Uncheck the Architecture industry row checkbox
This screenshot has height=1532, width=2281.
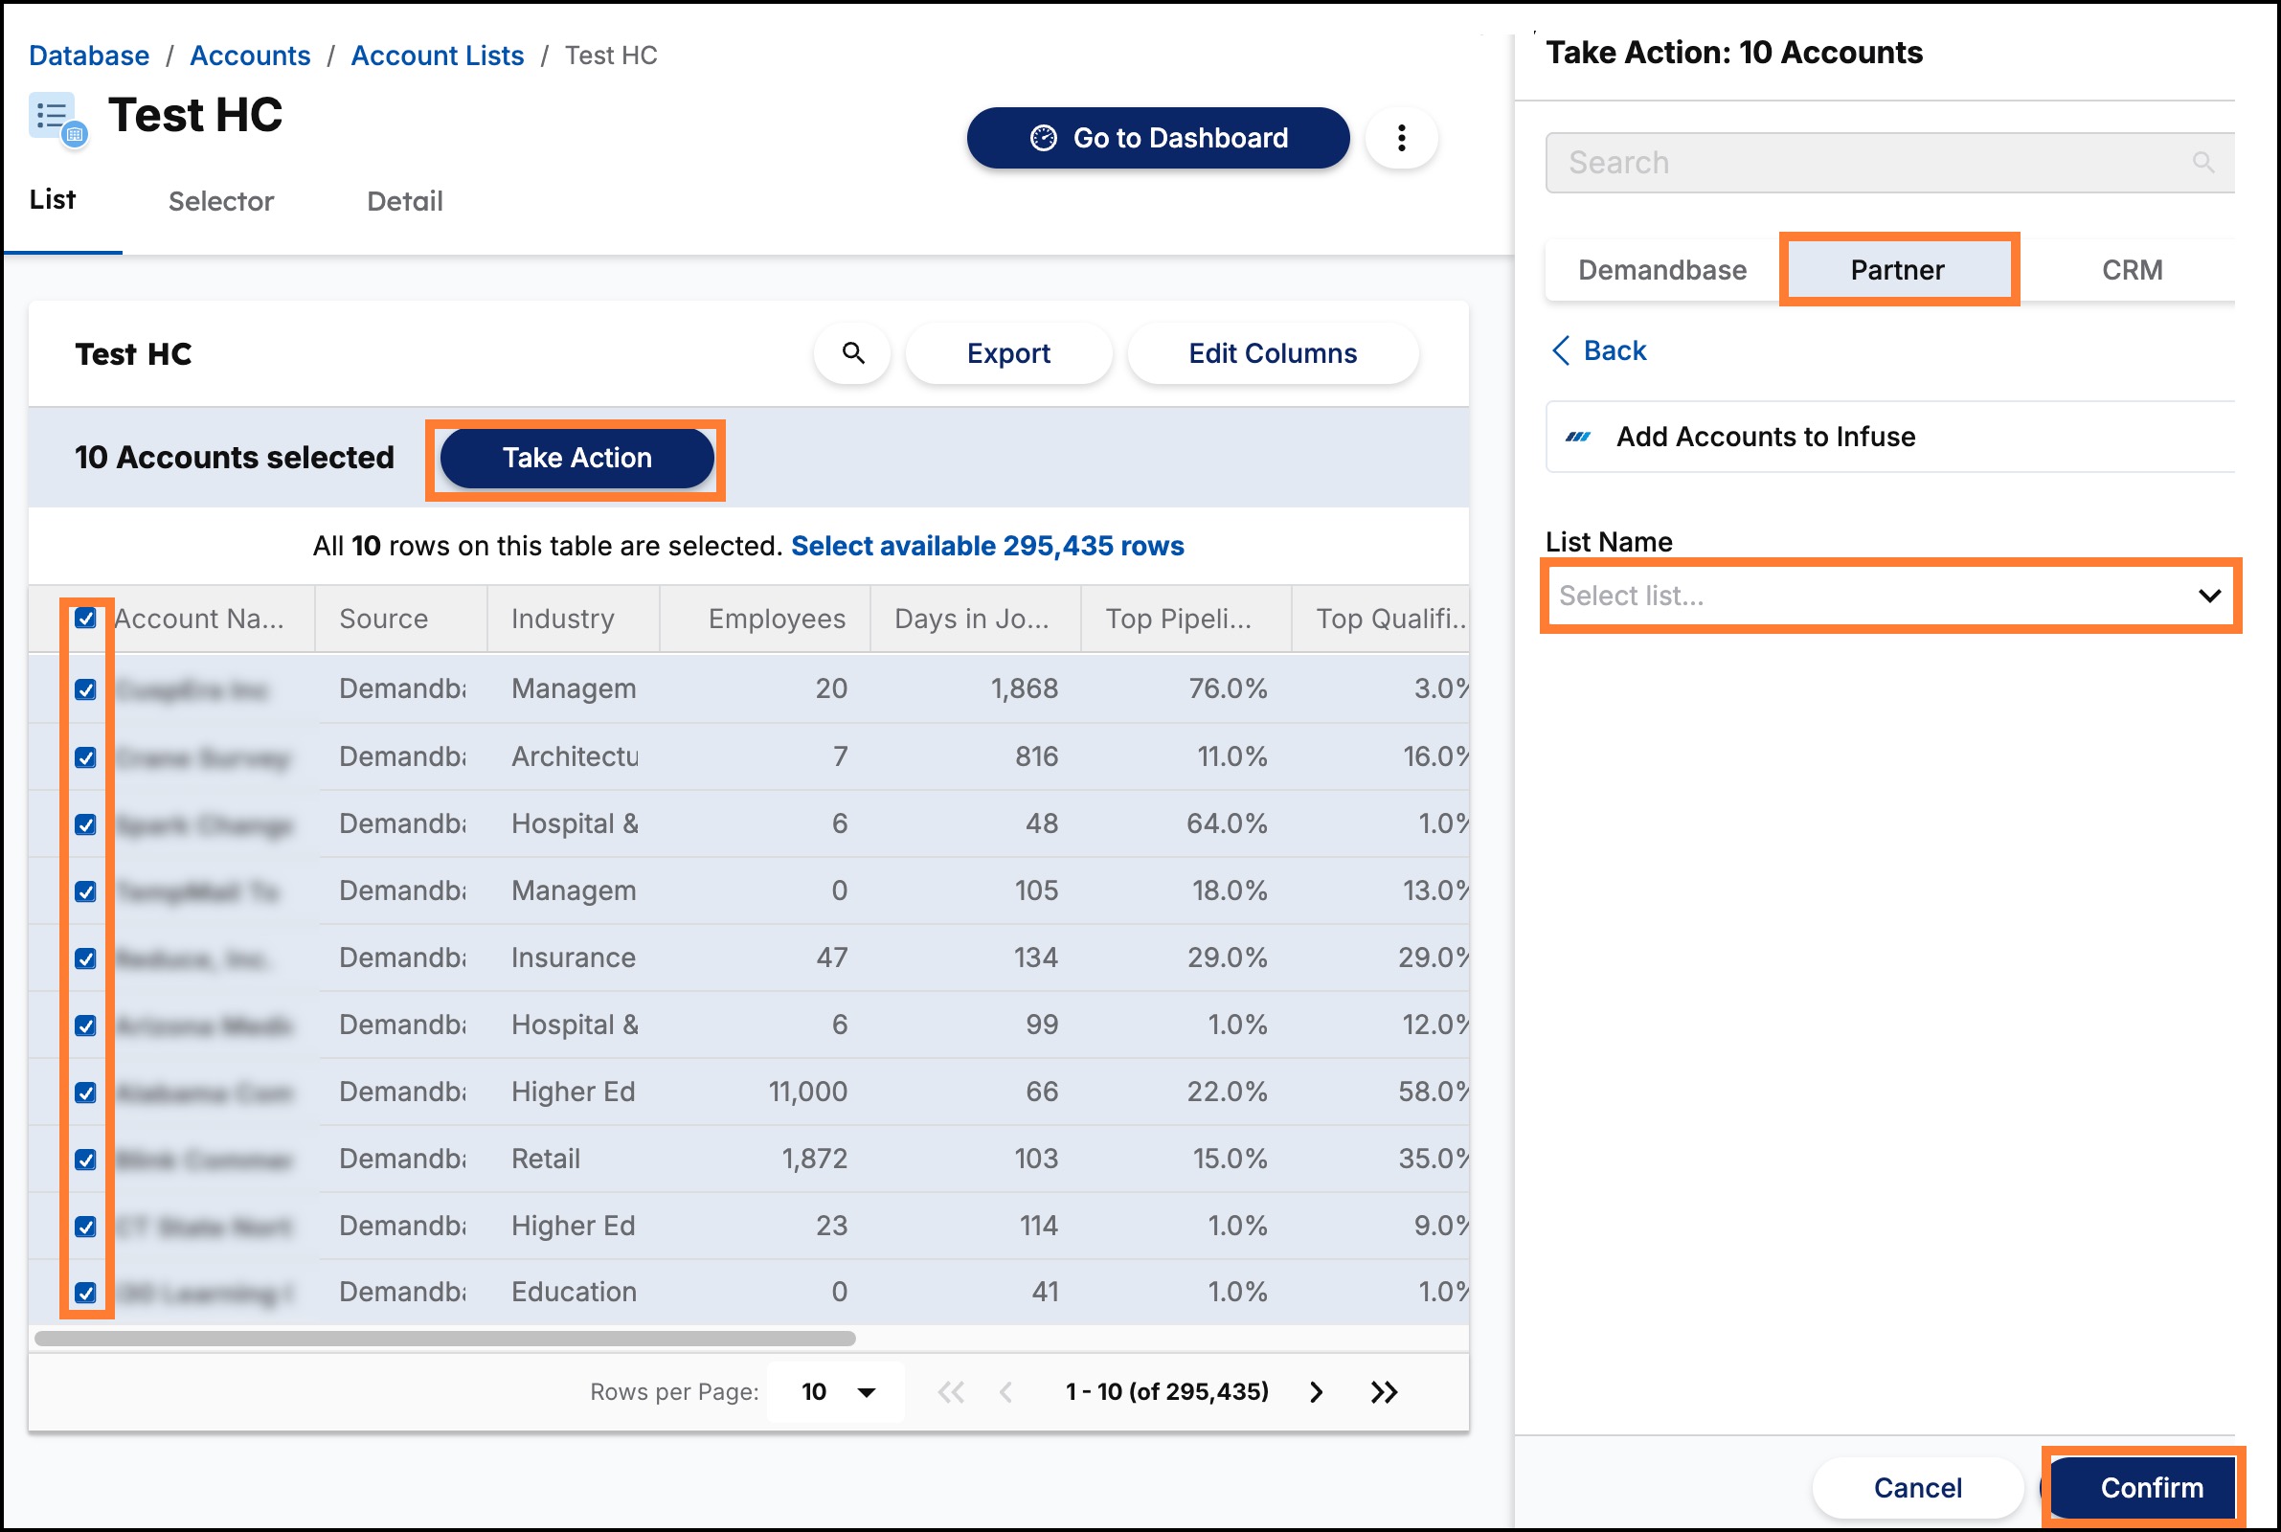point(86,757)
